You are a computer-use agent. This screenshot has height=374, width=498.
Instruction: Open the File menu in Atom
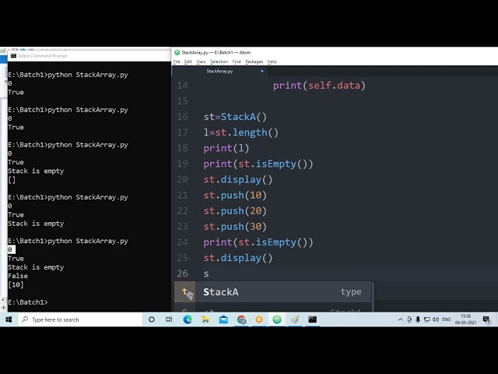point(177,62)
